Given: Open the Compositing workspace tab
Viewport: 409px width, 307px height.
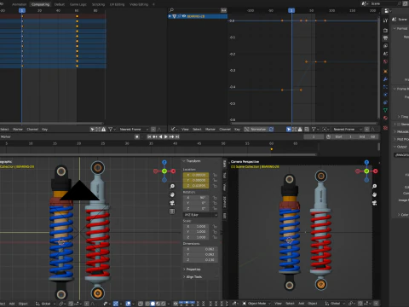Looking at the screenshot, I should 40,4.
